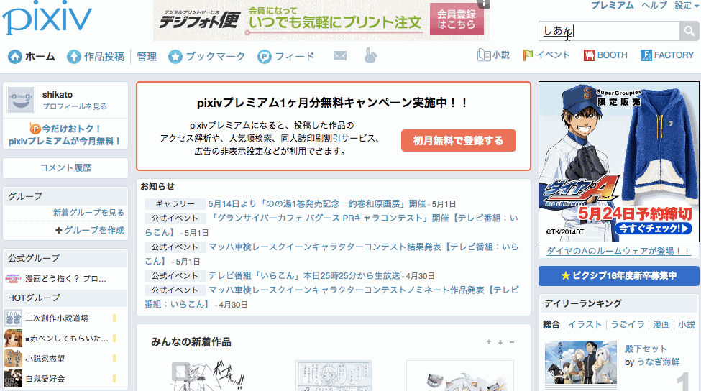Click グループを作成 link
701x391 pixels.
click(x=94, y=230)
